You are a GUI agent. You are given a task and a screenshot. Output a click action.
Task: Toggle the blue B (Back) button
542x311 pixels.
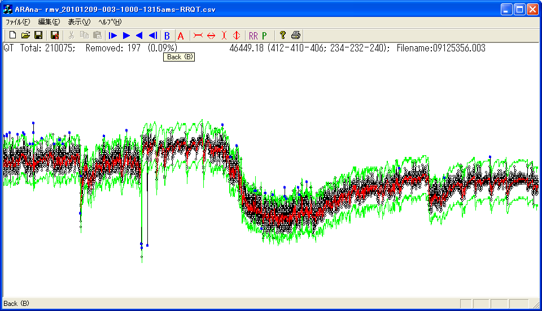pyautogui.click(x=167, y=36)
